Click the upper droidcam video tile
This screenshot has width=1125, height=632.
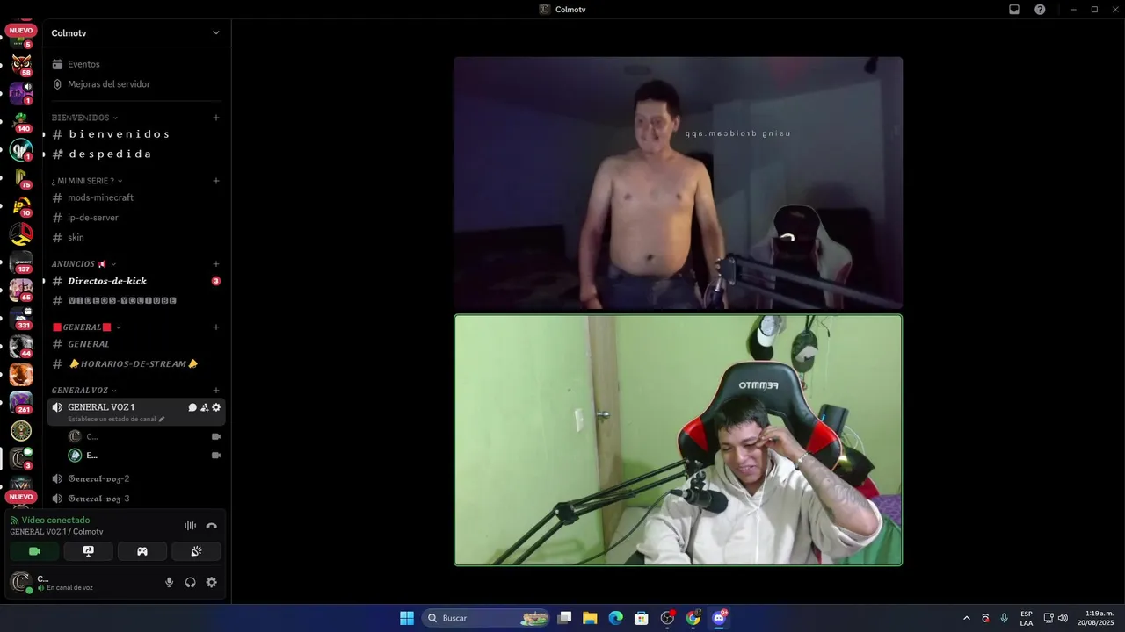[678, 183]
